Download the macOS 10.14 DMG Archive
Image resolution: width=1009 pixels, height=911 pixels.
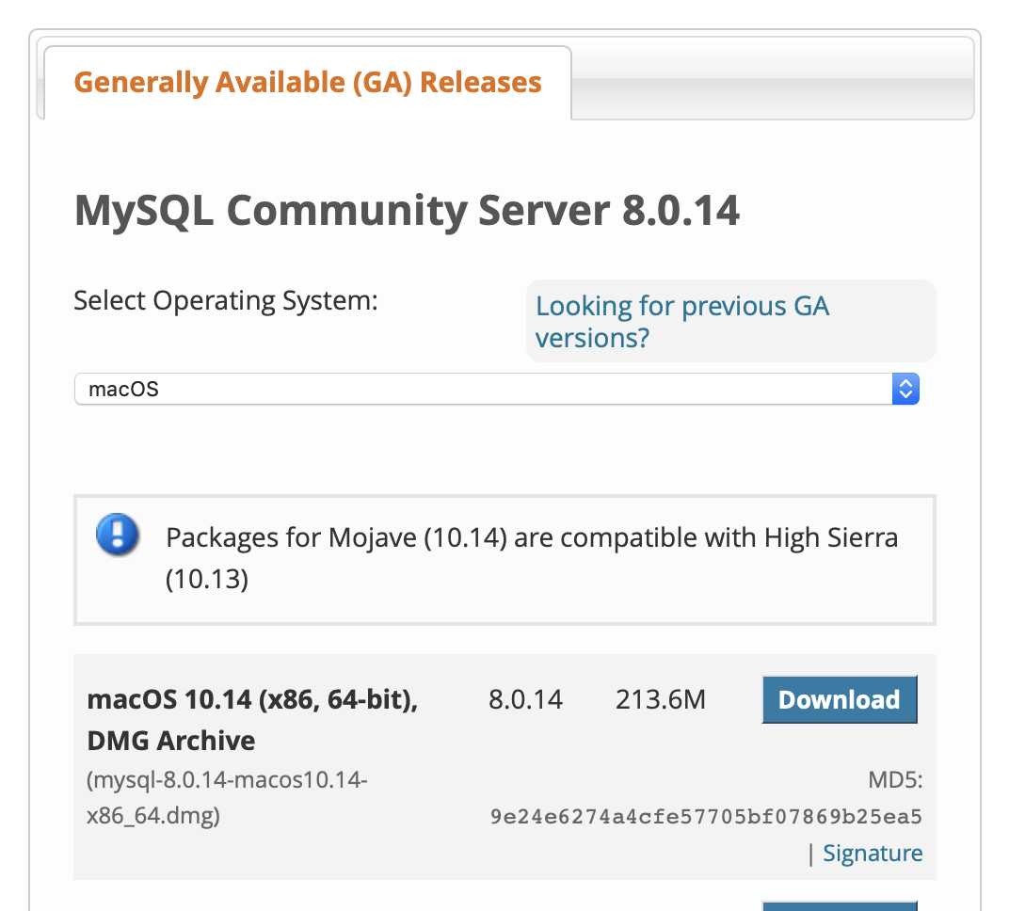(840, 699)
